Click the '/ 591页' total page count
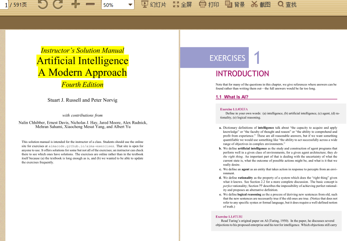Screen dimensions: 347x241 tap(18, 5)
